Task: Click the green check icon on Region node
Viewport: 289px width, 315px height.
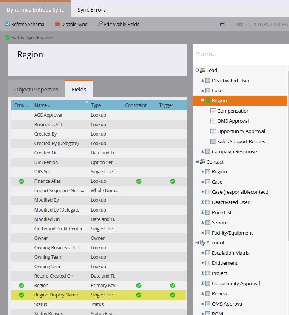Action: point(208,100)
